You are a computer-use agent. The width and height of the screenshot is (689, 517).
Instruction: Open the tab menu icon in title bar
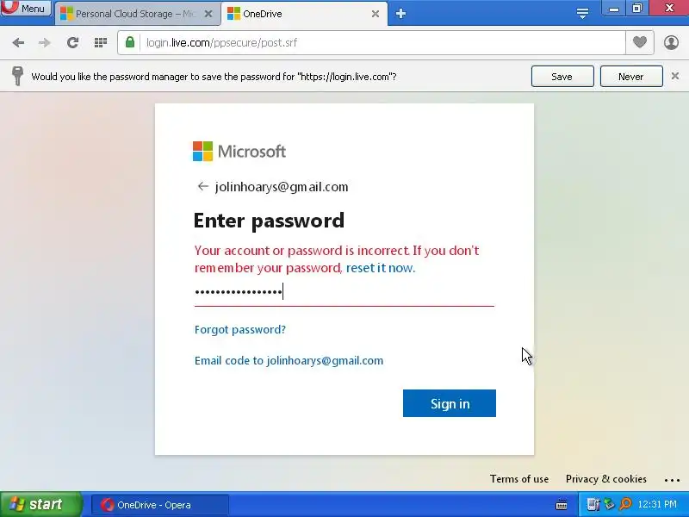point(582,14)
